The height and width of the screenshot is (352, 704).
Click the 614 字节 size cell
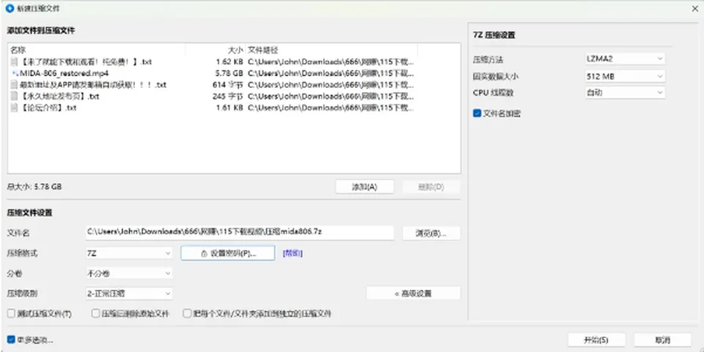[x=227, y=85]
